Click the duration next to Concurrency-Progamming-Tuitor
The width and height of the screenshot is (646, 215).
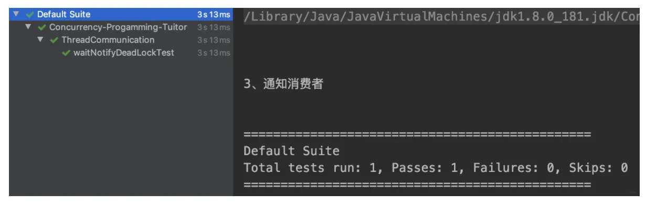pos(213,27)
